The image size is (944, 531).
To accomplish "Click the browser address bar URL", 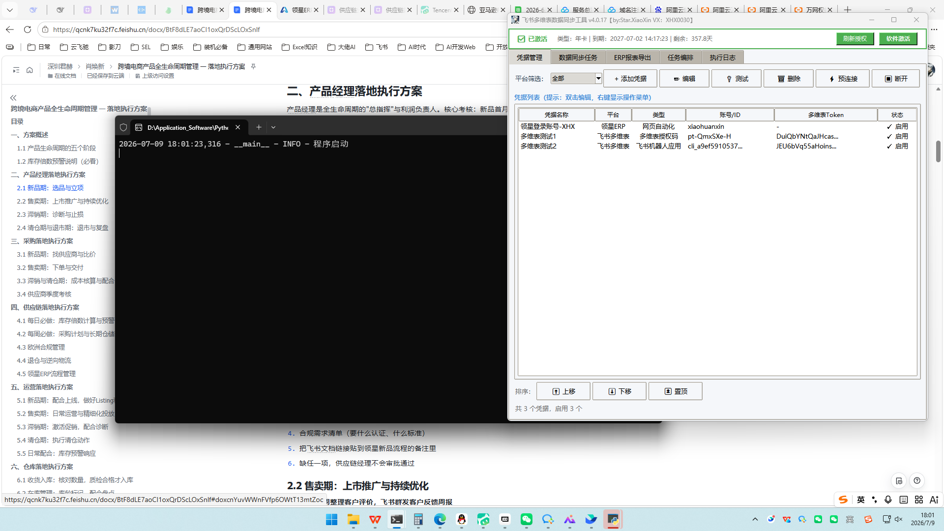I will click(x=156, y=29).
